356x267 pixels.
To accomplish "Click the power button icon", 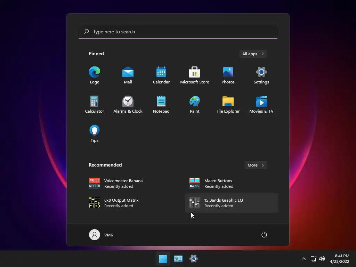I will tap(264, 235).
